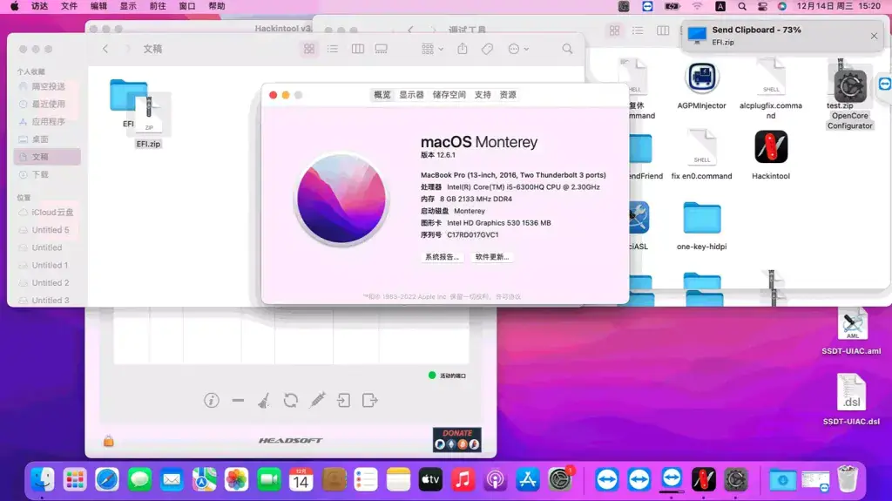Switch to the 储存空间 tab
Image resolution: width=892 pixels, height=501 pixels.
[x=449, y=94]
